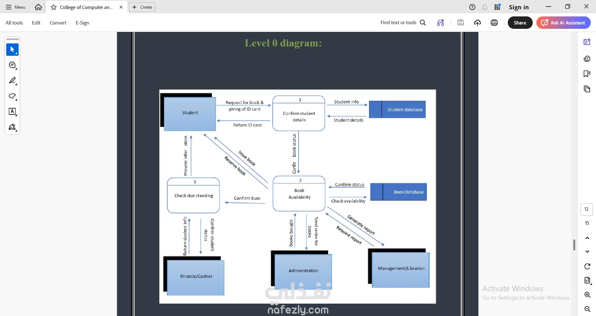Screen dimensions: 596x316
Task: Zoom in with magnifier plus
Action: (x=587, y=295)
